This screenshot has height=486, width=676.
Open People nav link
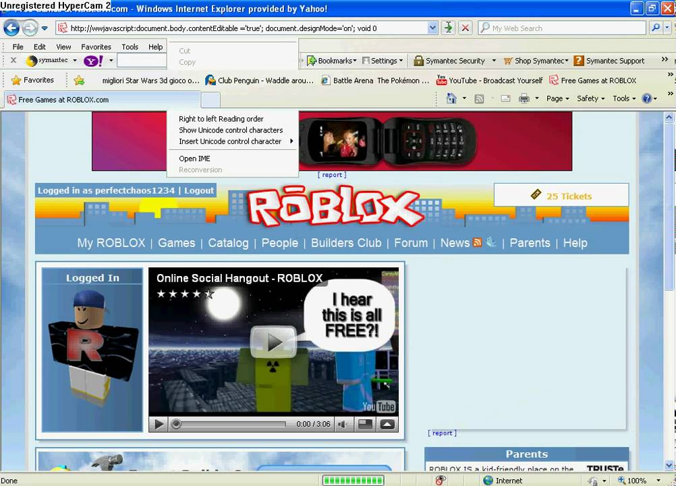[280, 243]
